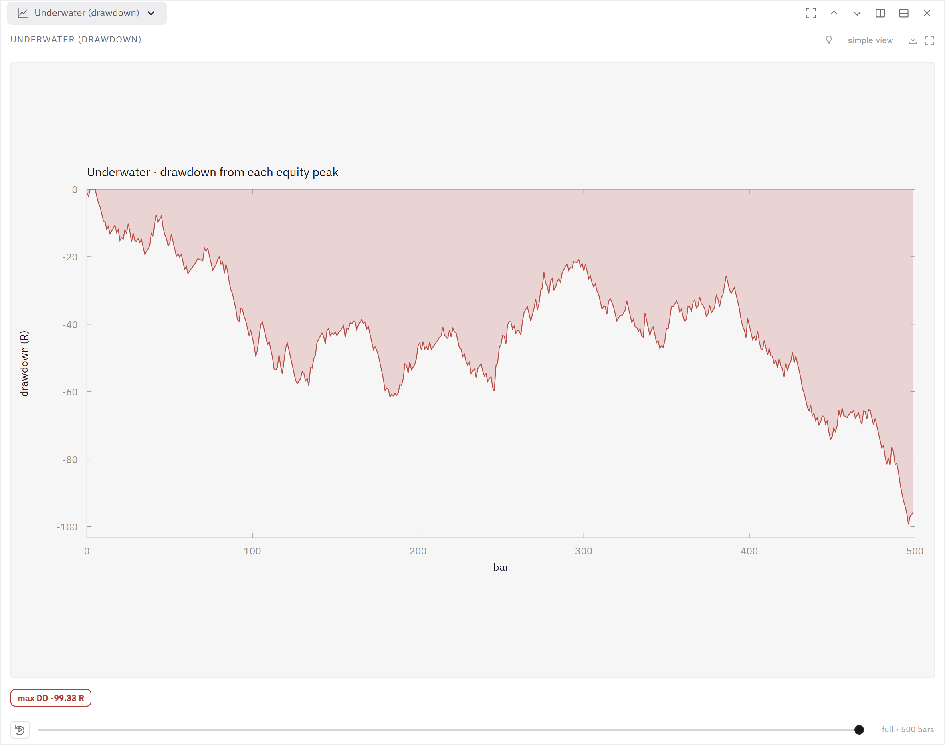The image size is (945, 745).
Task: Split the panel into side-by-side columns
Action: (880, 13)
